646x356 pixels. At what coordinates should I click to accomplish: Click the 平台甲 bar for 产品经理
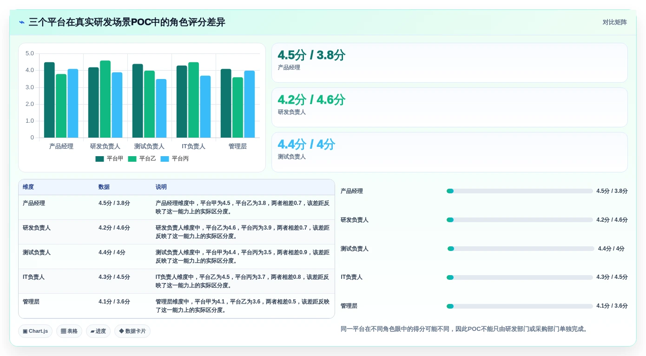click(x=49, y=100)
